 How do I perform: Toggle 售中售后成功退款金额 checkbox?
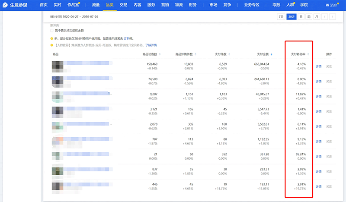click(x=52, y=31)
